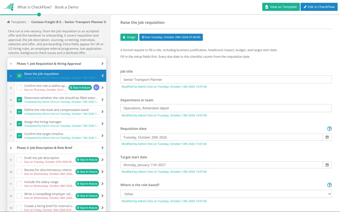Open Assign the hiring manager chevron
The width and height of the screenshot is (340, 212).
(103, 124)
